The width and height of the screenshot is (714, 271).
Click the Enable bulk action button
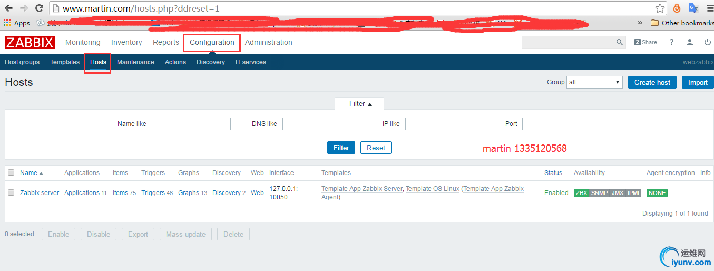click(58, 234)
